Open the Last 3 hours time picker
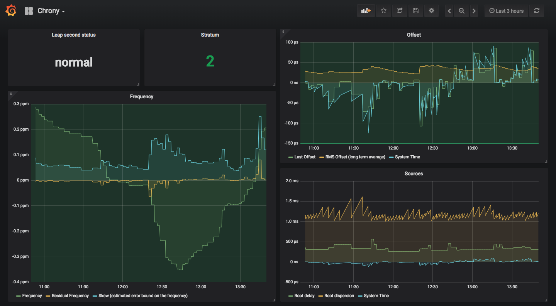556x306 pixels. coord(506,11)
